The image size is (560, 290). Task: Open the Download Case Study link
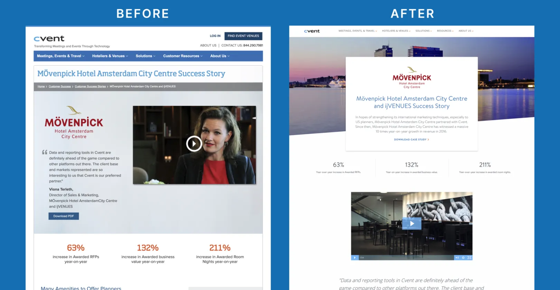tap(411, 140)
